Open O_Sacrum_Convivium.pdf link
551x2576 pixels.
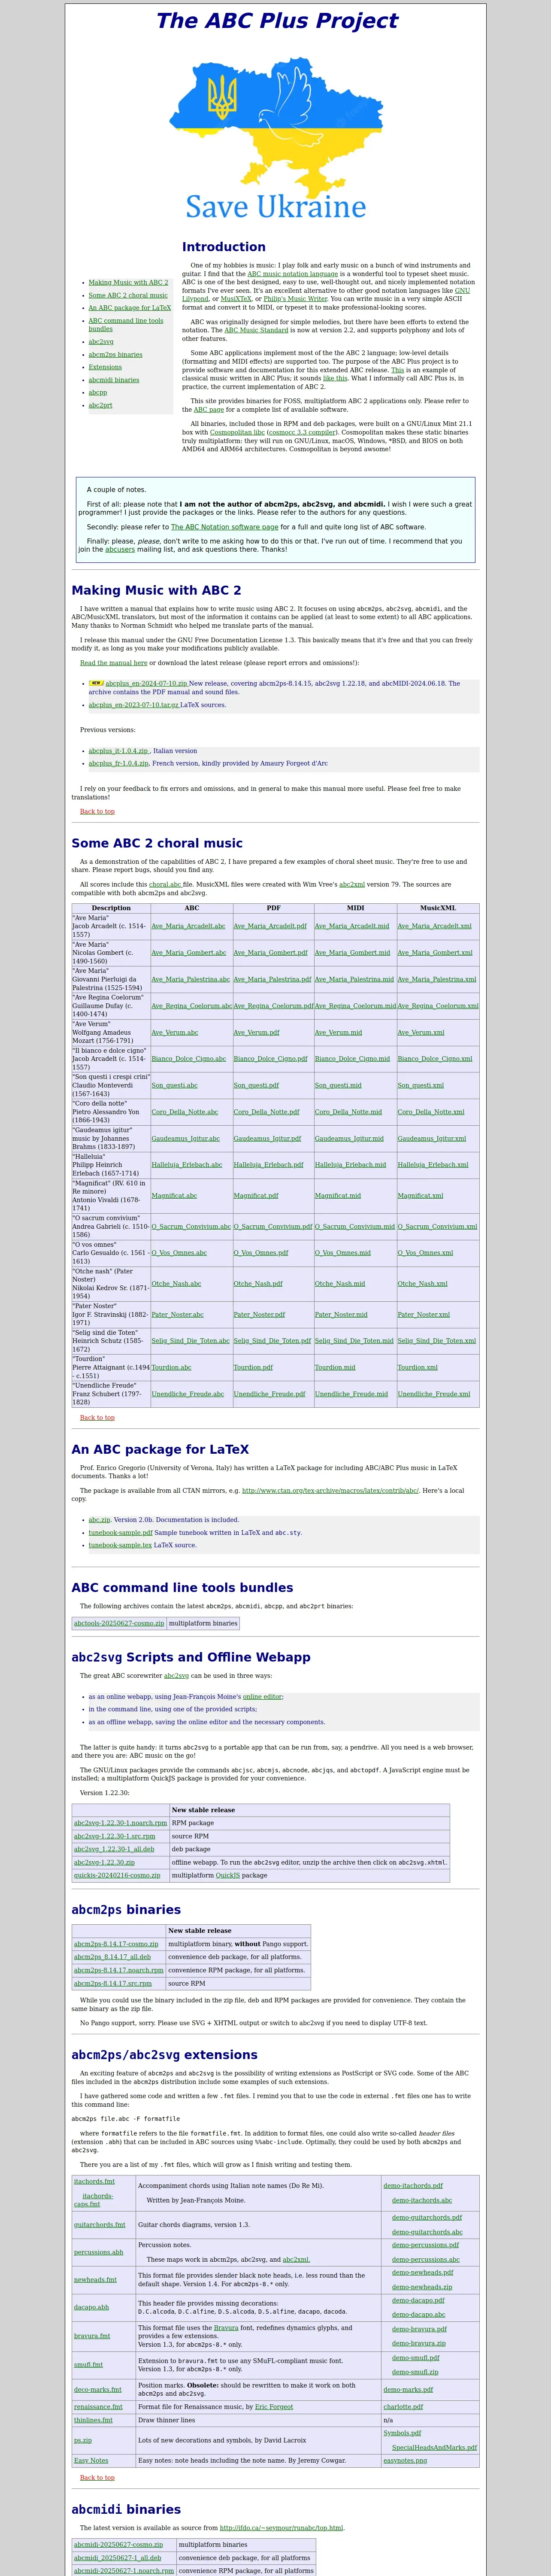tap(273, 1226)
